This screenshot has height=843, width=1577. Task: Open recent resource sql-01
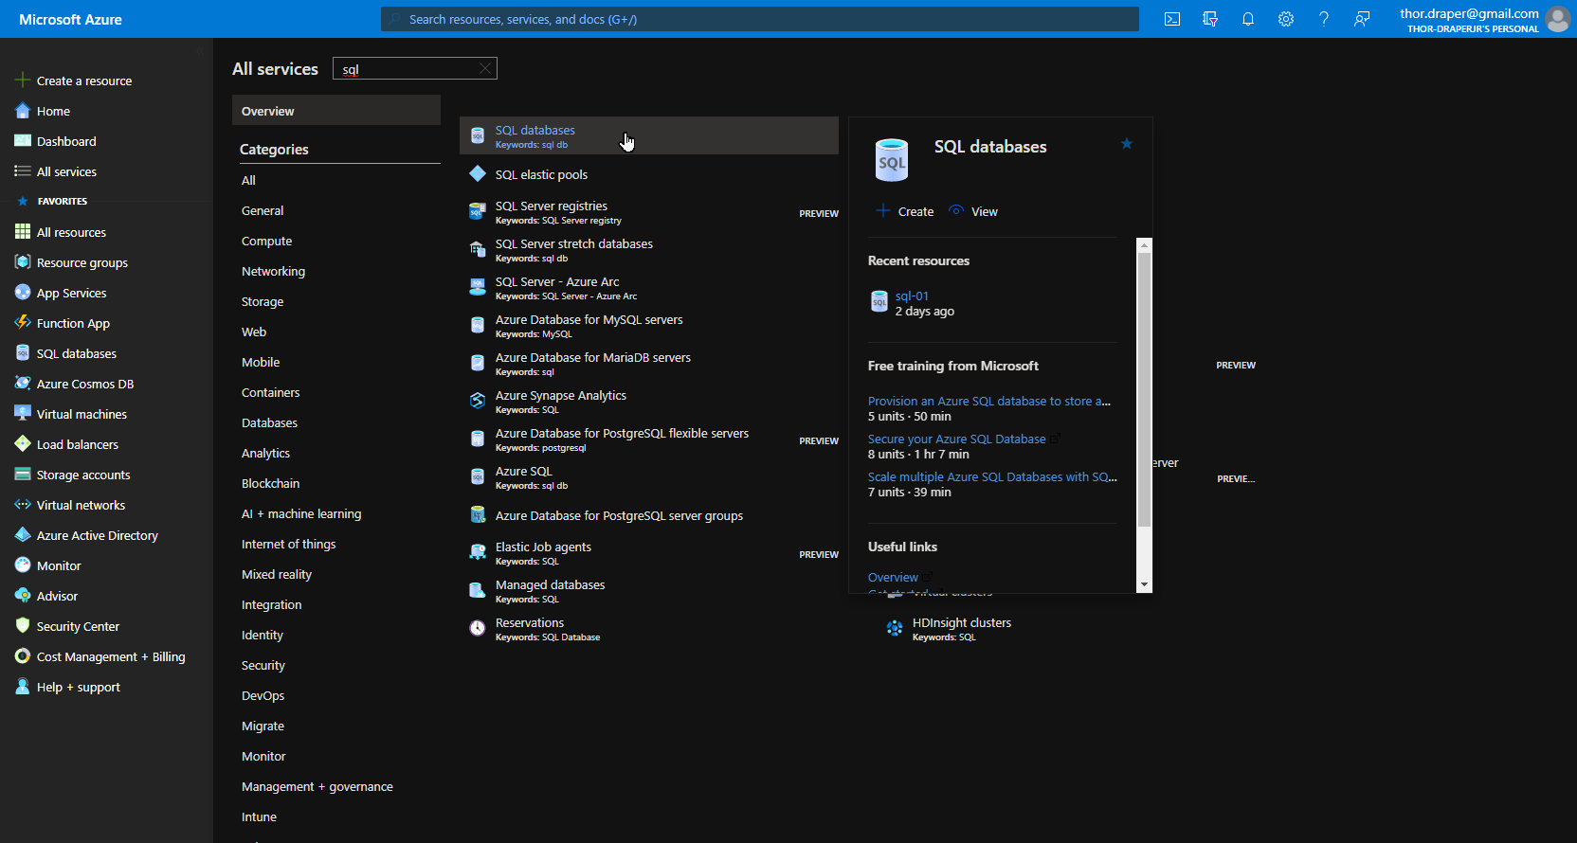(912, 296)
